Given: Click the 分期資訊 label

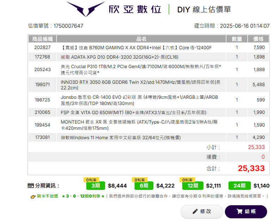Looking at the screenshot, I should (x=47, y=186).
